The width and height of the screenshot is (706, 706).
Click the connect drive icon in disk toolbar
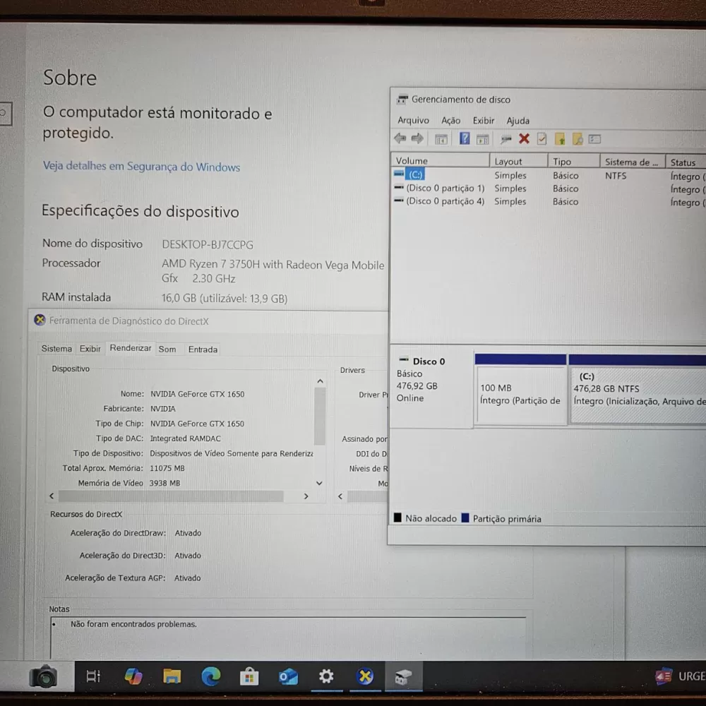(505, 139)
